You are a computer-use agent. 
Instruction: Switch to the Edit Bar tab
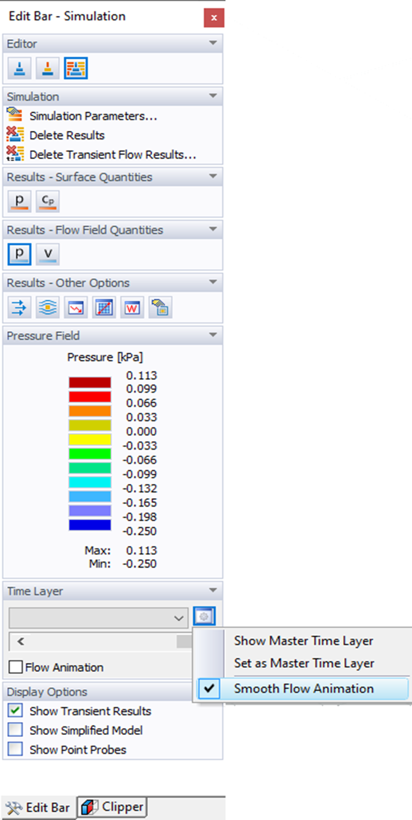39,808
